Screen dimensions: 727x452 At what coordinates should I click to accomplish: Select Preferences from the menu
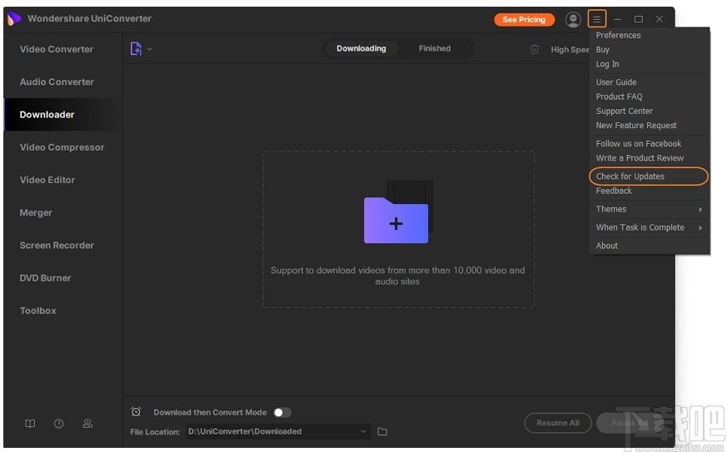coord(618,35)
